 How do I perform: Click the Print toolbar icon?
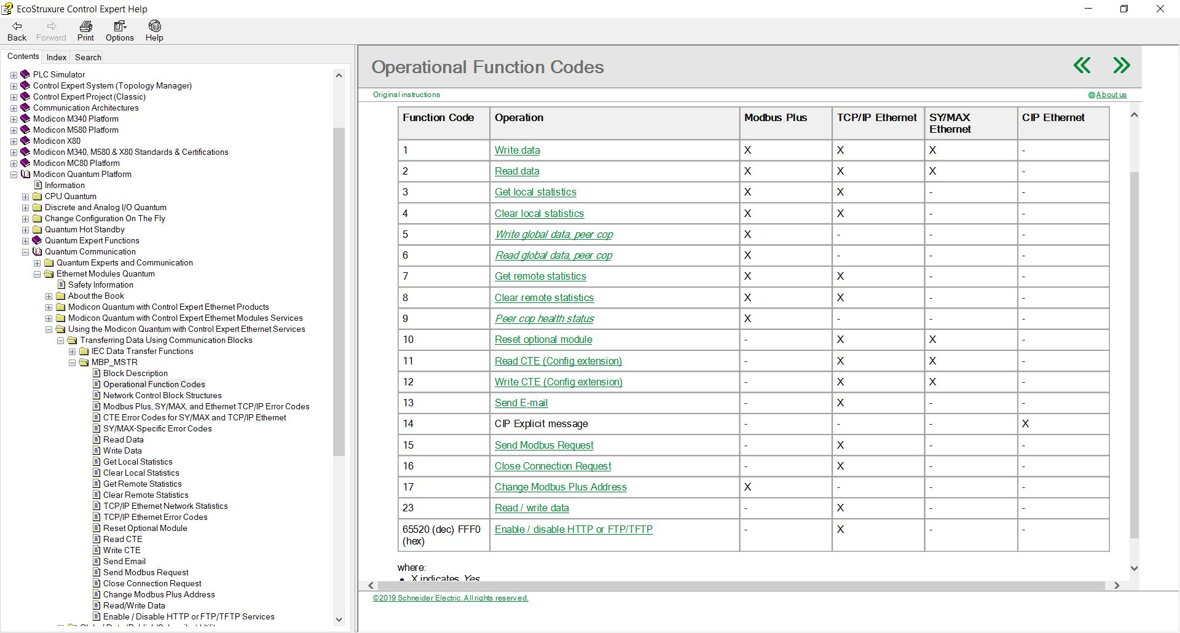tap(85, 26)
